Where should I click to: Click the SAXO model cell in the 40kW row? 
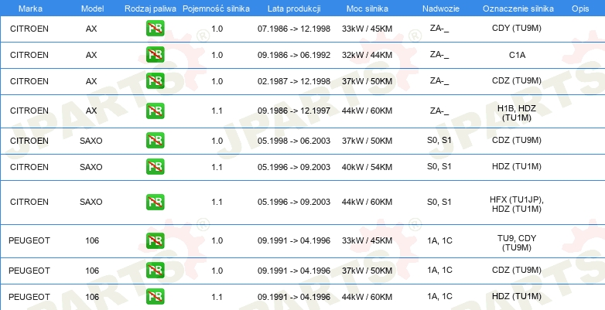point(91,167)
